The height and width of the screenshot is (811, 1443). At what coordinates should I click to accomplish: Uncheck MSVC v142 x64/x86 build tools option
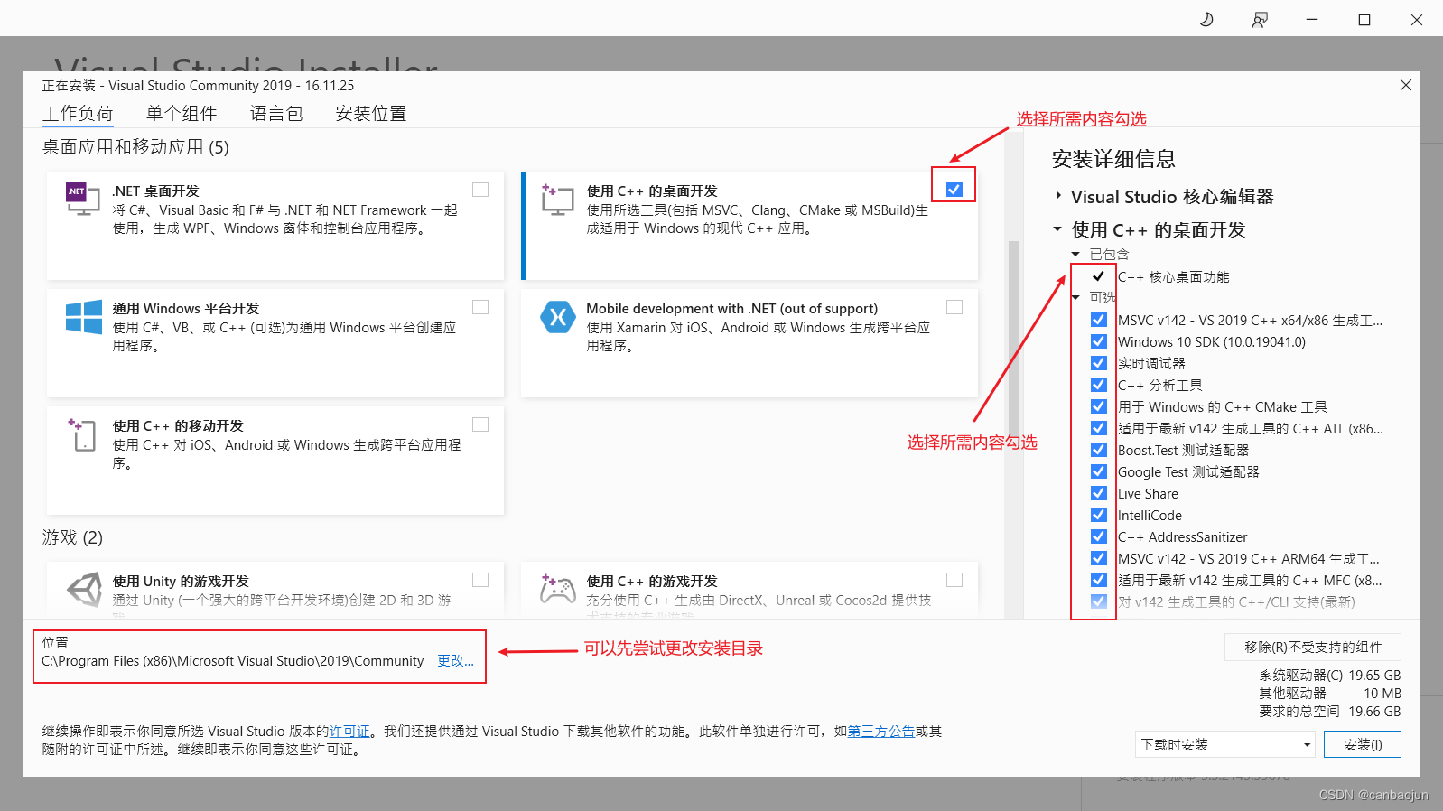pos(1099,320)
